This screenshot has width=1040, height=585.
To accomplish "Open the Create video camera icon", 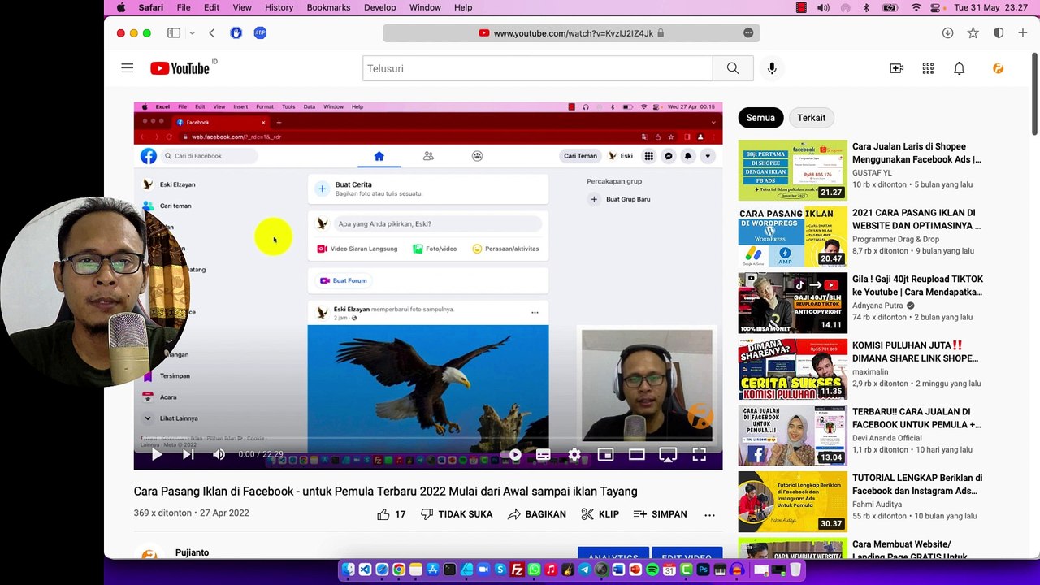I will pyautogui.click(x=897, y=68).
